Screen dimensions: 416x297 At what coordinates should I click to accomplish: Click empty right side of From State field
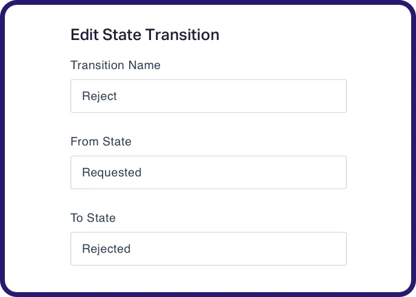(x=303, y=172)
